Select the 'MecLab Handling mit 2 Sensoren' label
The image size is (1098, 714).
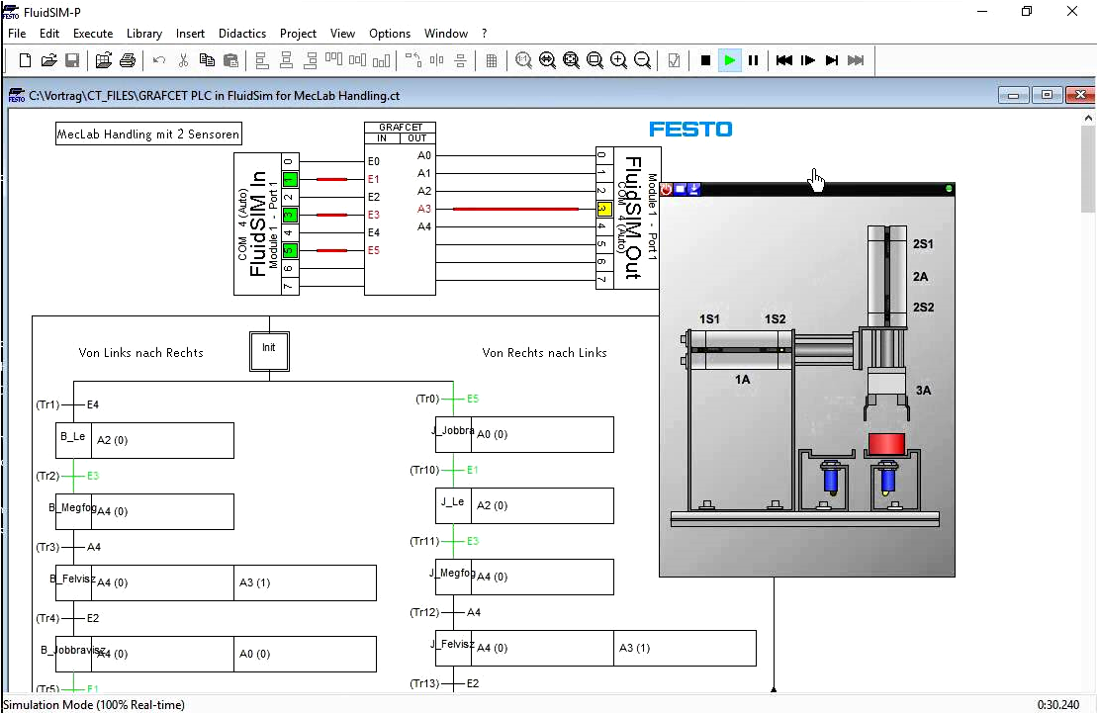tap(148, 134)
